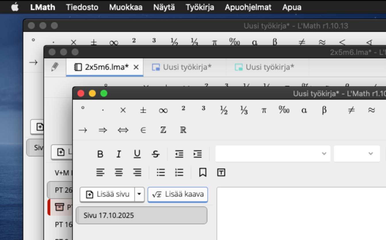Select the Sivu 17.10.2025 page
Image resolution: width=386 pixels, height=240 pixels.
[141, 215]
